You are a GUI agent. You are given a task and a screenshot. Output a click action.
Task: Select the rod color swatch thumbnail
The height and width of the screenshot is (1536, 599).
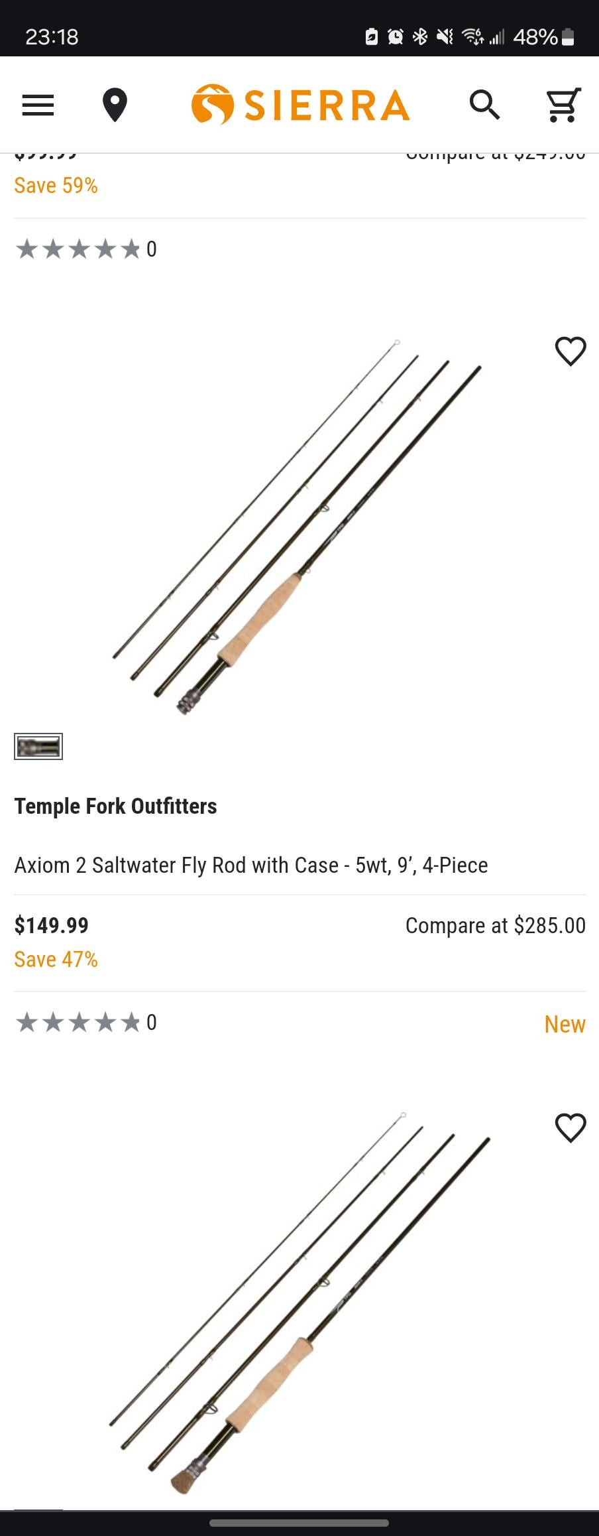pos(38,746)
